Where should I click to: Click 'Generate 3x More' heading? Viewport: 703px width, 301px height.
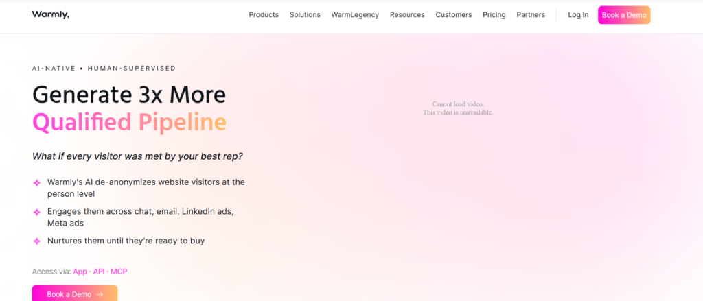pyautogui.click(x=129, y=95)
